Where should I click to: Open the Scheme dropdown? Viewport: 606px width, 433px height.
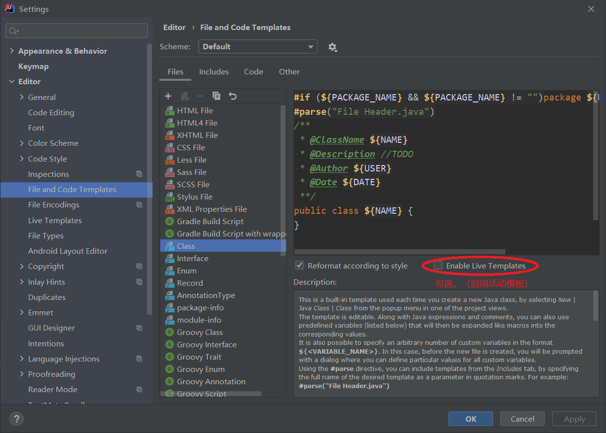click(x=258, y=47)
